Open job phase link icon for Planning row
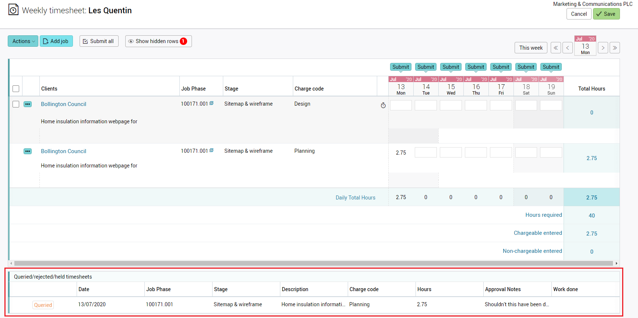This screenshot has width=638, height=318. pyautogui.click(x=211, y=151)
